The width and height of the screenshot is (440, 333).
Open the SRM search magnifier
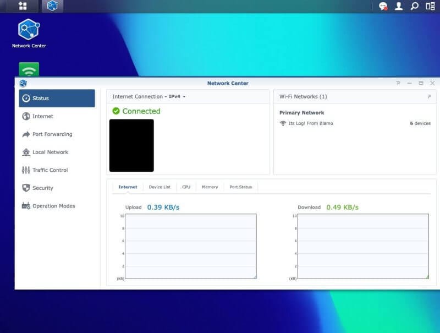(413, 7)
